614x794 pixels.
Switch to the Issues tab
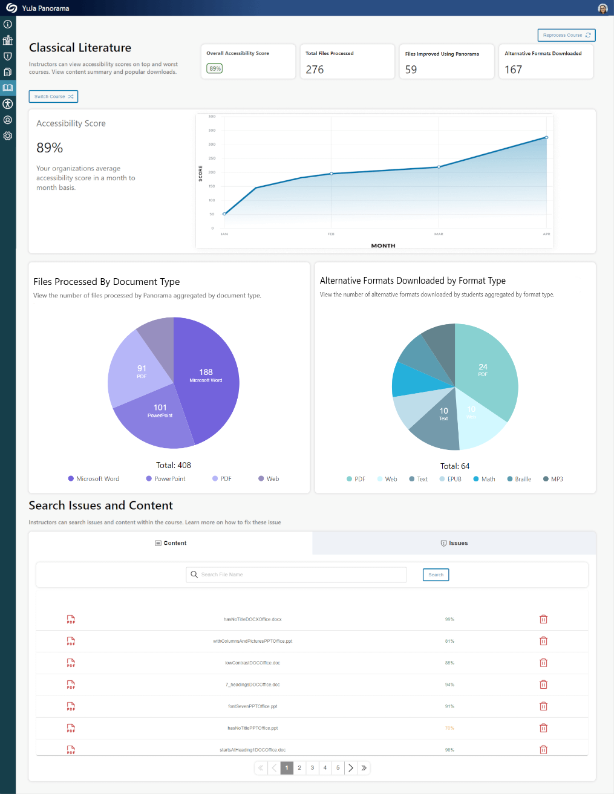pos(454,543)
